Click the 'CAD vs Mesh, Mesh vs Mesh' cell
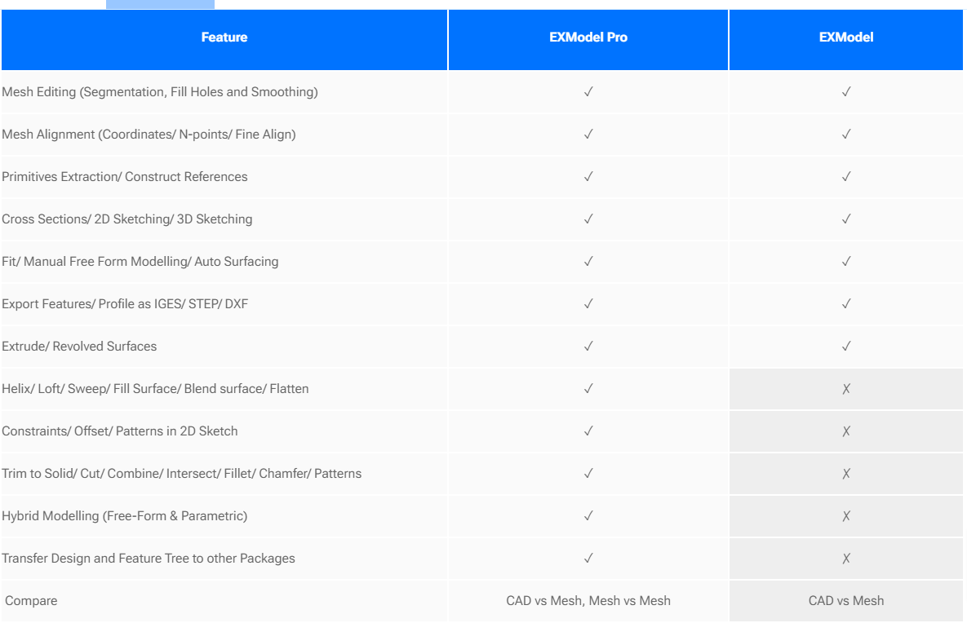Image resolution: width=967 pixels, height=623 pixels. [588, 601]
